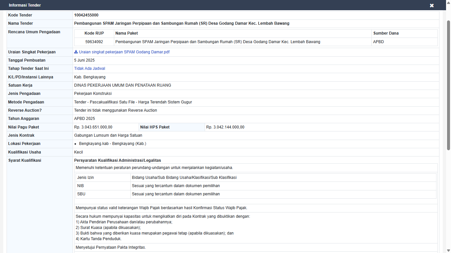Click the download icon beside Uraian singkat pekerjaan

(76, 52)
